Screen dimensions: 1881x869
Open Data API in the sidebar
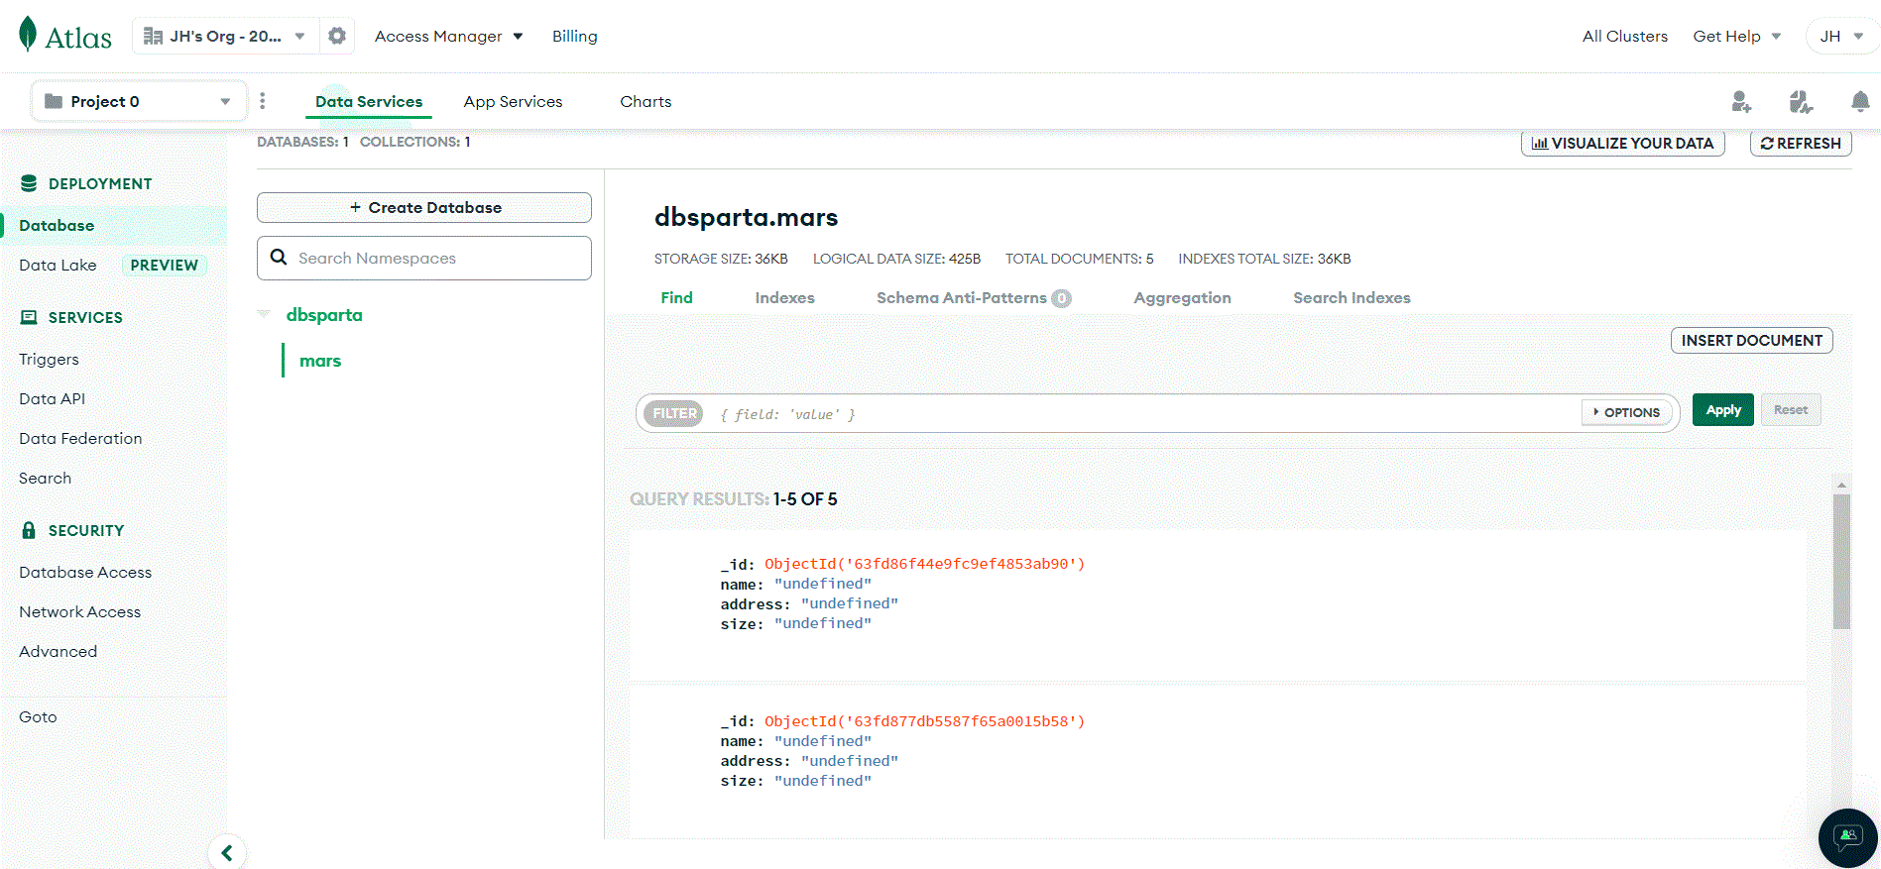coord(52,398)
